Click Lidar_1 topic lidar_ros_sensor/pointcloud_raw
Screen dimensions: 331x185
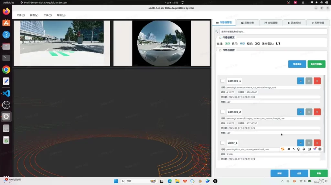pyautogui.click(x=247, y=150)
